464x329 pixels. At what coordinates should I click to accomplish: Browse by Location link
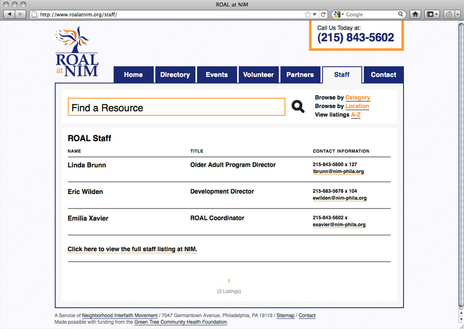[357, 106]
